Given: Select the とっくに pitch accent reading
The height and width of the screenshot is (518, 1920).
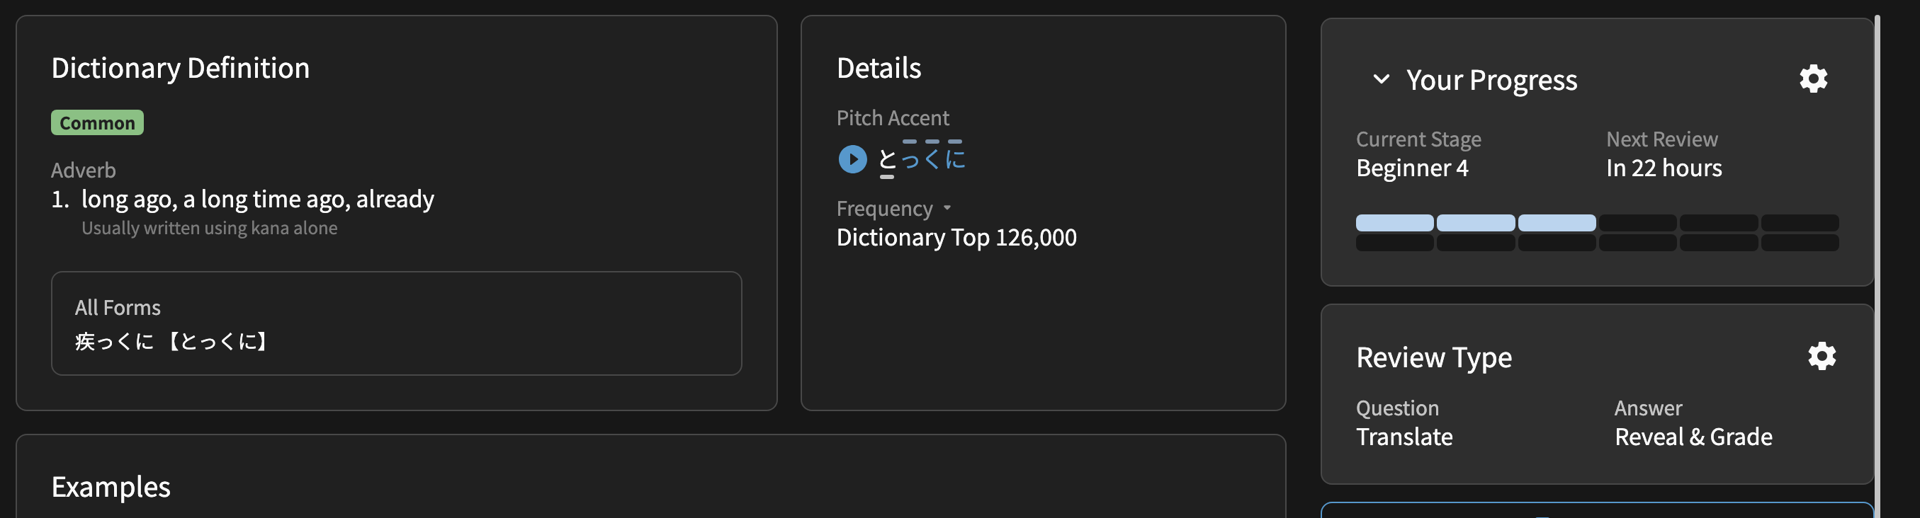Looking at the screenshot, I should coord(921,159).
